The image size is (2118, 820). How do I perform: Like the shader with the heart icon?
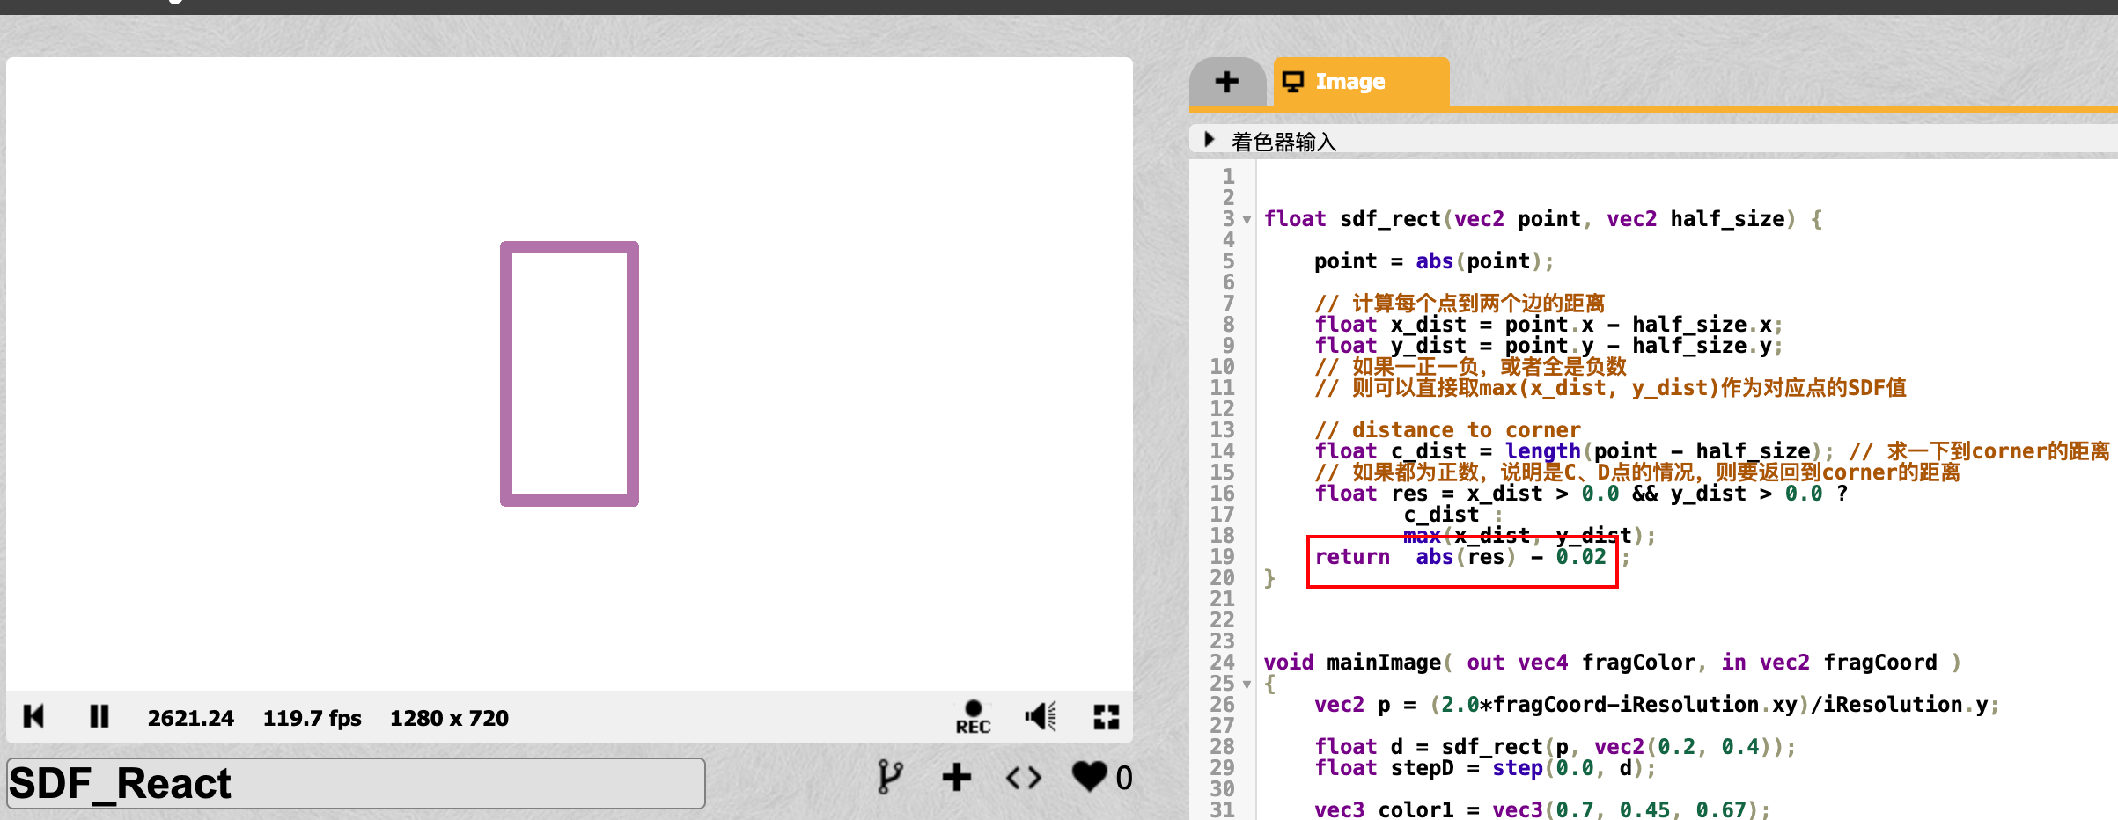pos(1088,777)
